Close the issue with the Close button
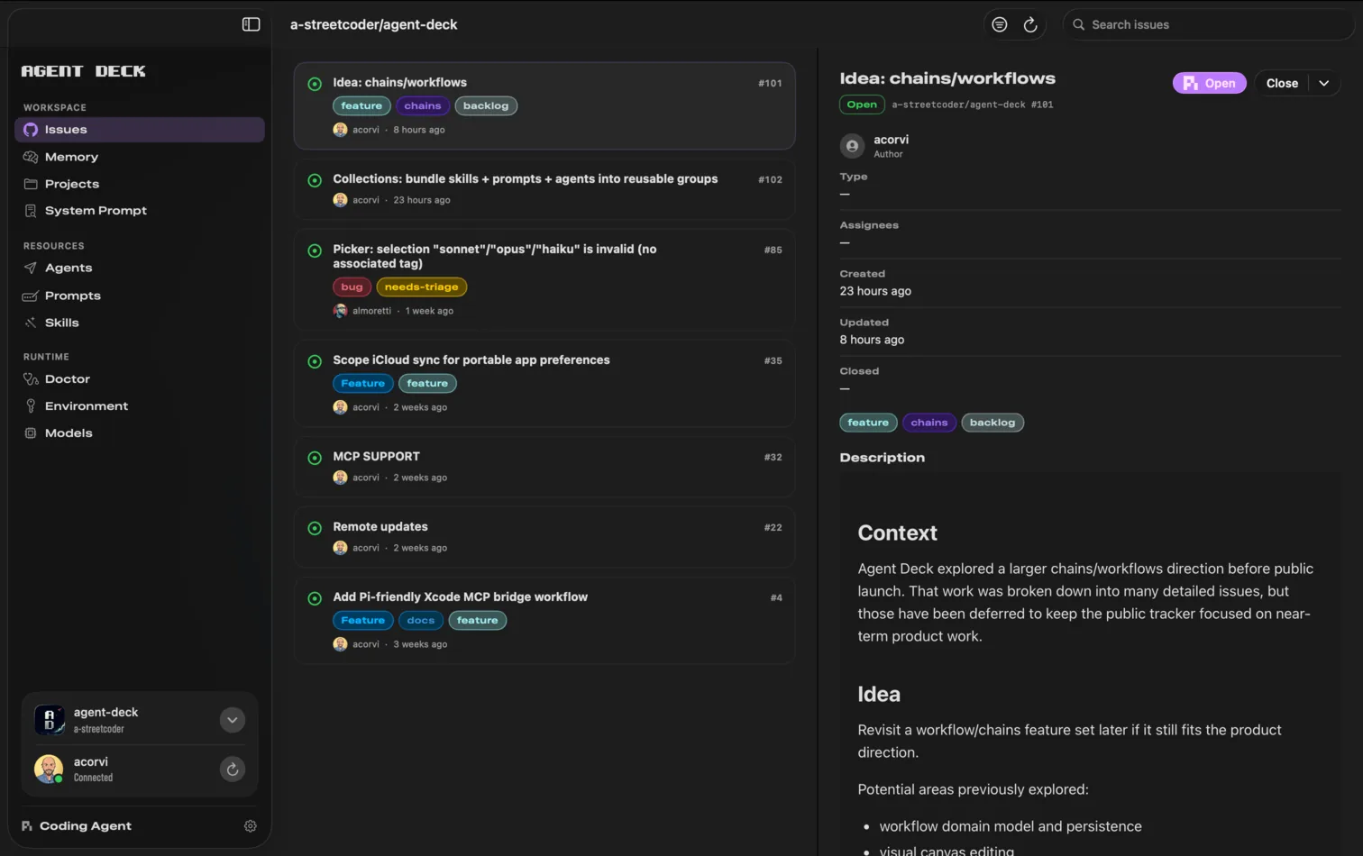Screen dimensions: 1363x856 coord(1282,83)
